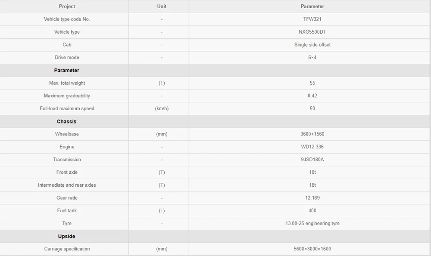Click the Project column header
The image size is (431, 256).
point(67,6)
